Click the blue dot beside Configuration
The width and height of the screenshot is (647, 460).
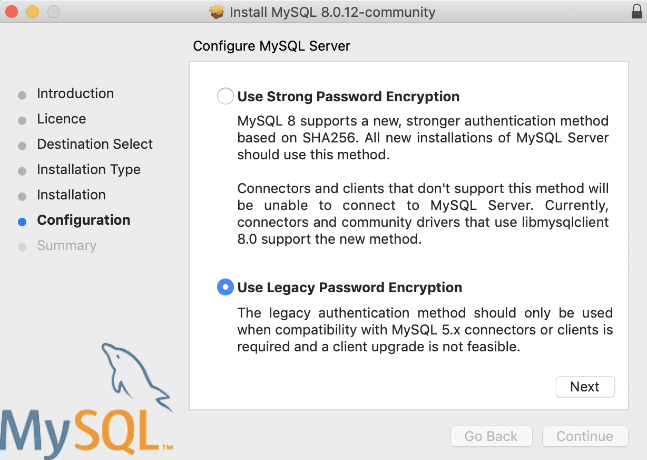[22, 222]
